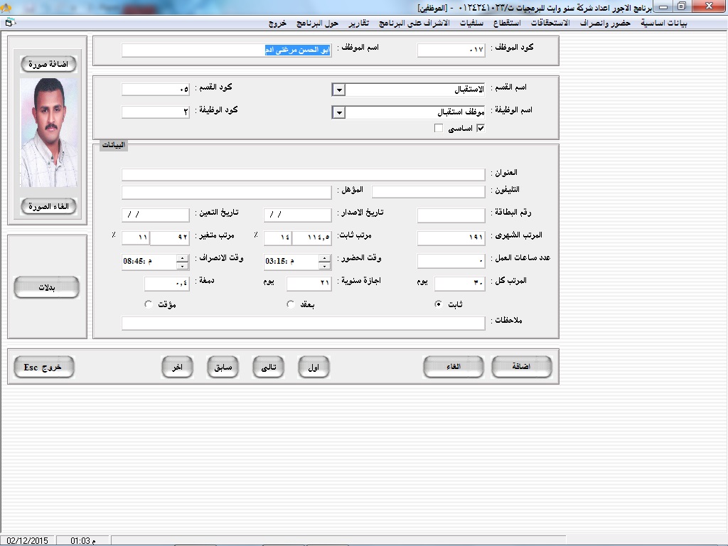Expand the اسم القسم department dropdown
This screenshot has width=728, height=546.
click(x=339, y=90)
